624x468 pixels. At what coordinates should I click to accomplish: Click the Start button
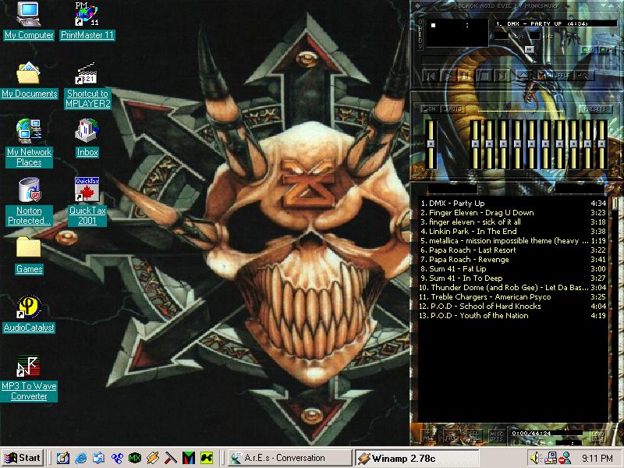pos(23,458)
